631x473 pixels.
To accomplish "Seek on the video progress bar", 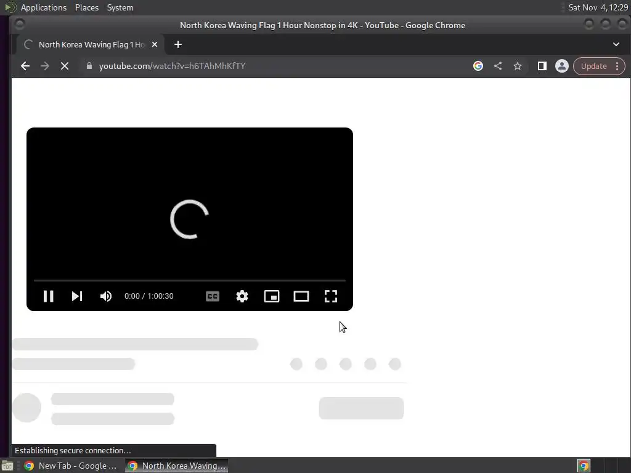I will tap(190, 280).
